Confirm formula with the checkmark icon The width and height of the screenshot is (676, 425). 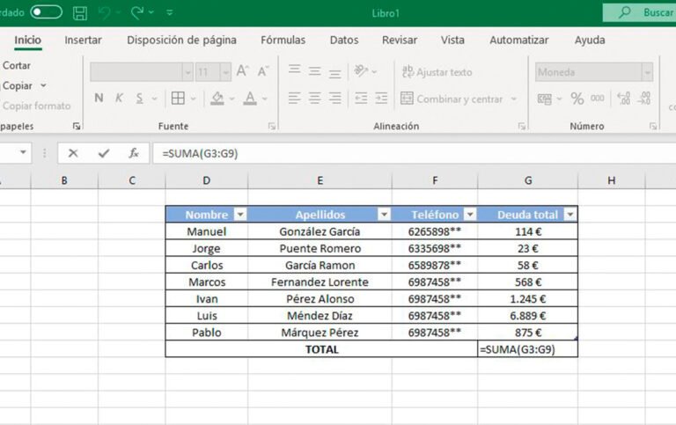pyautogui.click(x=104, y=153)
